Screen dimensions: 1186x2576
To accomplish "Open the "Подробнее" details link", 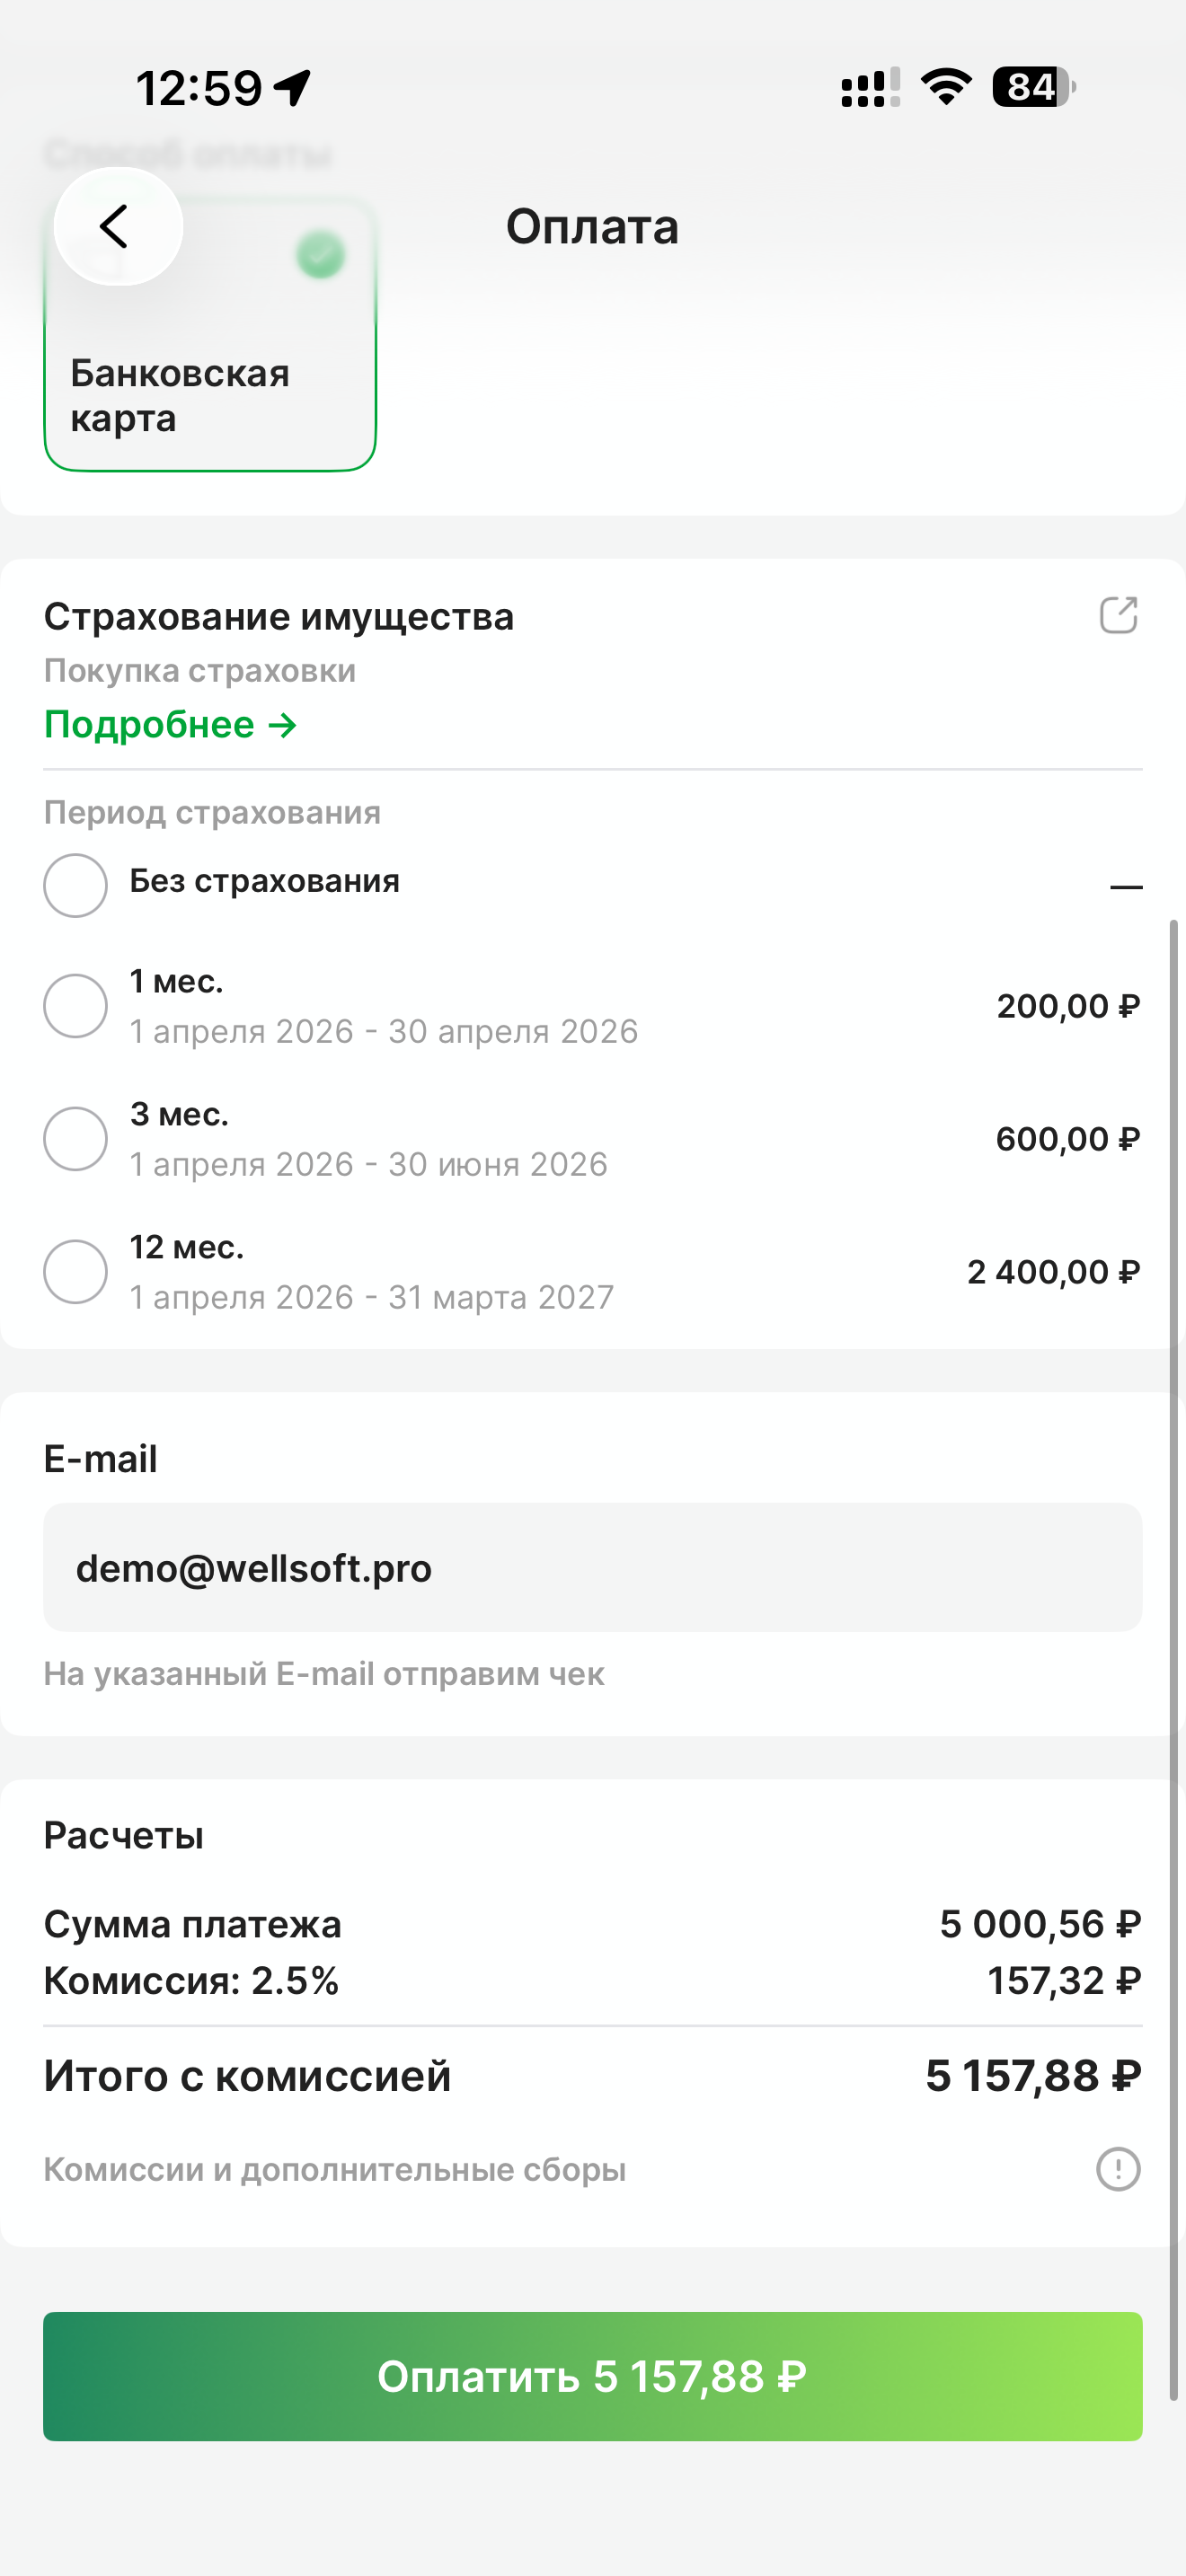I will (x=170, y=724).
